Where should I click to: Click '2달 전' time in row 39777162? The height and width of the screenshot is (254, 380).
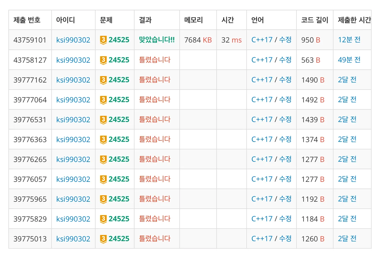[x=347, y=79]
